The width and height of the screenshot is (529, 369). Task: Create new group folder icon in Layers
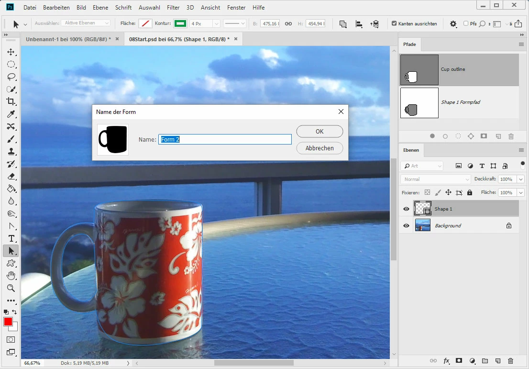pyautogui.click(x=485, y=361)
